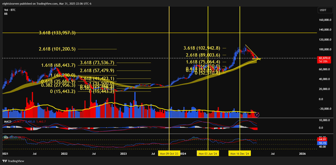The height and width of the screenshot is (165, 336).
Task: Click the current price label 82,870.0
Action: pyautogui.click(x=324, y=58)
